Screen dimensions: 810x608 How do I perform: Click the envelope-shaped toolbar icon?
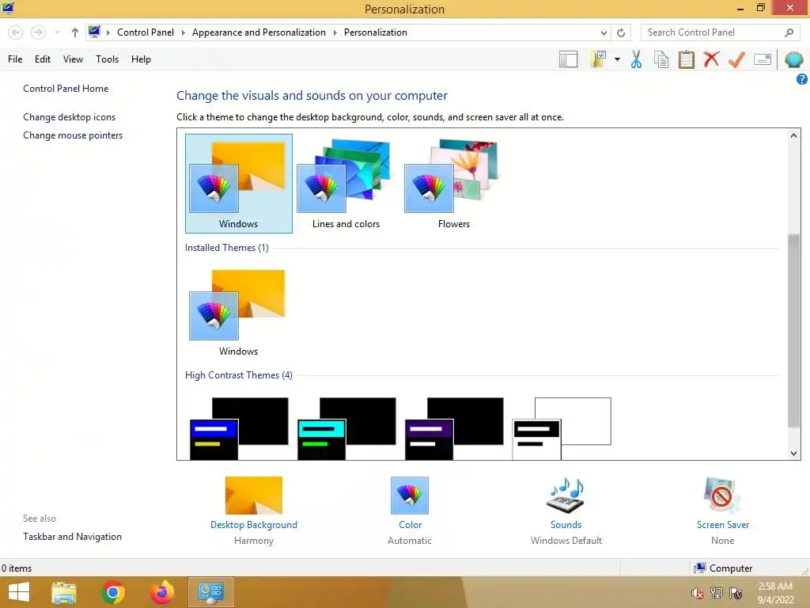pyautogui.click(x=763, y=59)
